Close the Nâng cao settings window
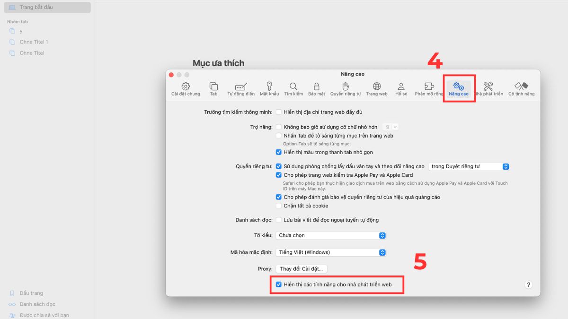Image resolution: width=568 pixels, height=319 pixels. (x=171, y=75)
